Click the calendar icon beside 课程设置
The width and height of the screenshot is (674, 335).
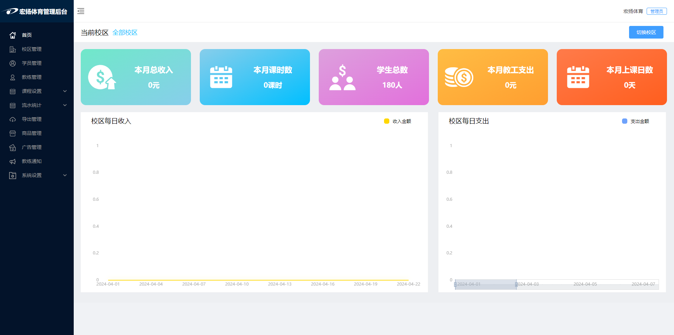(x=13, y=91)
